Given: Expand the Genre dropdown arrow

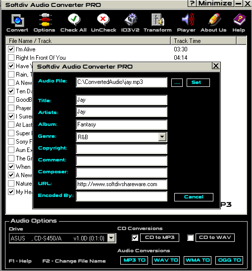Looking at the screenshot, I should [162, 137].
